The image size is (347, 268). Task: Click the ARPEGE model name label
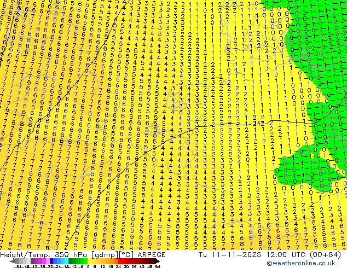click(x=152, y=254)
